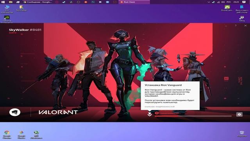Open the Windows notification center icon

[244, 2]
